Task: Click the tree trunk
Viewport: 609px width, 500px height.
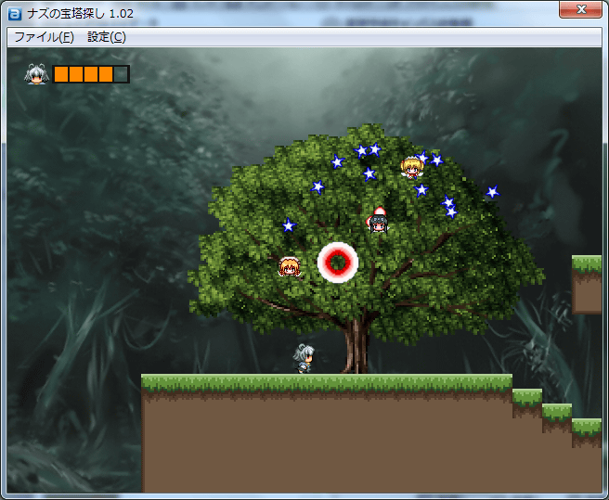Action: (x=356, y=346)
